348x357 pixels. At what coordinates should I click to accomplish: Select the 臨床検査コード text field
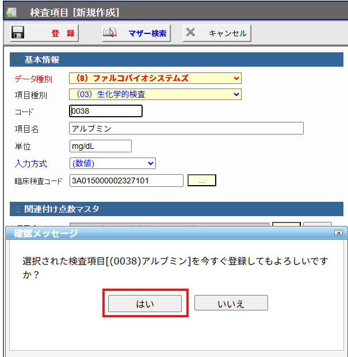(x=126, y=181)
